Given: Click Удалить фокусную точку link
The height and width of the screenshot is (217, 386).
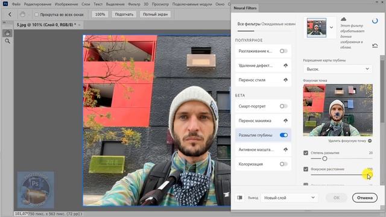Looking at the screenshot, I should coord(347,140).
